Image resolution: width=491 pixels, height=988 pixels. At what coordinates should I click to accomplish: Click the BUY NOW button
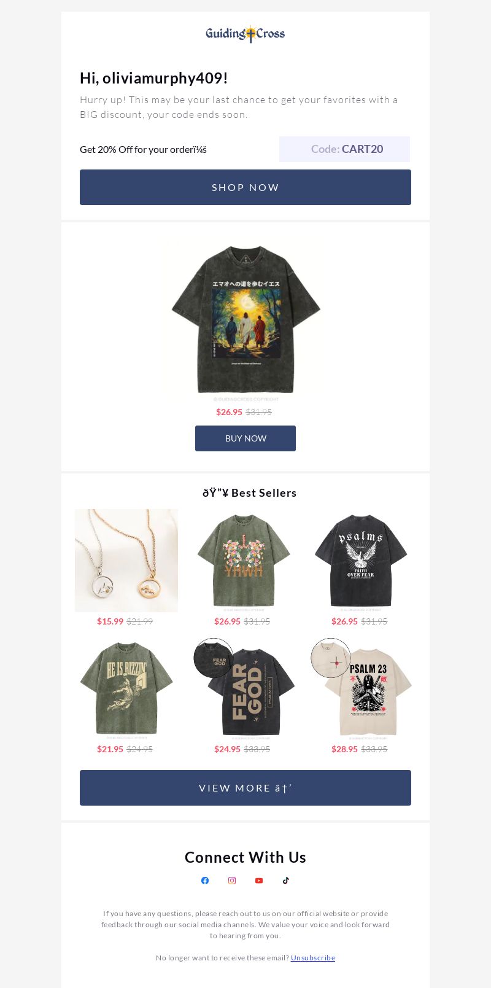click(245, 438)
